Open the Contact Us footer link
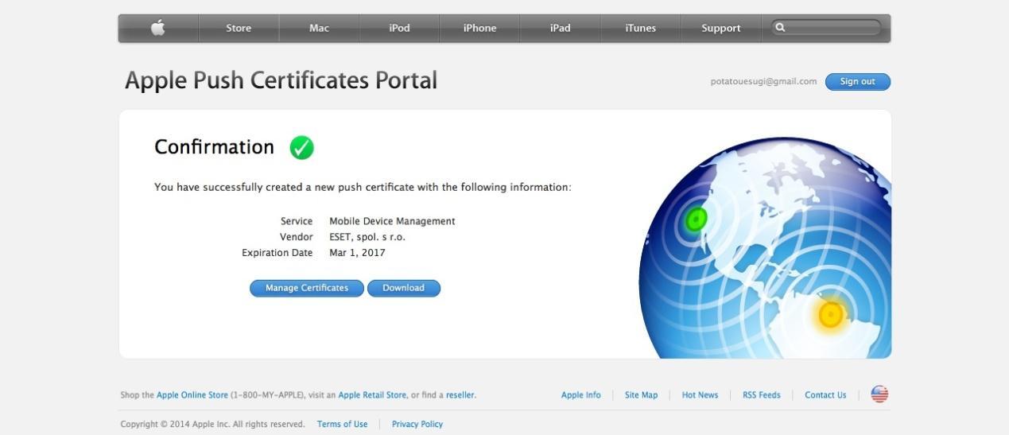Screen dimensions: 1009x435 (x=825, y=395)
